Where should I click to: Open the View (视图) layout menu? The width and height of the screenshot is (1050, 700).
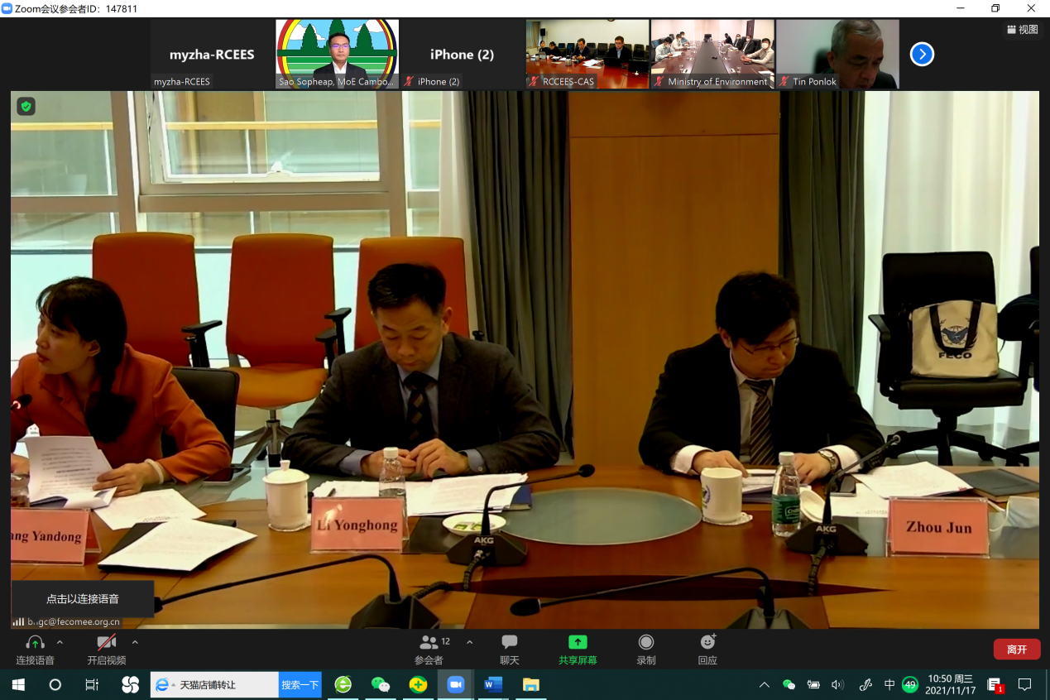1023,30
